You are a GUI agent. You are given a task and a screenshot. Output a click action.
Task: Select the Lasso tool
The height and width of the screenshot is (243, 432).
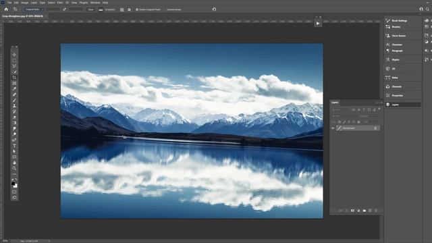pos(14,66)
